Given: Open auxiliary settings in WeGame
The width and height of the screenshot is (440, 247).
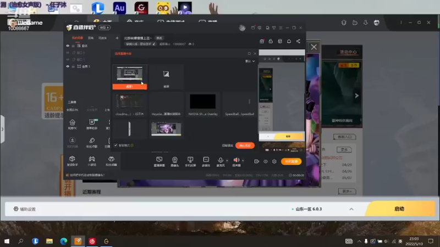Looking at the screenshot, I should (25, 209).
